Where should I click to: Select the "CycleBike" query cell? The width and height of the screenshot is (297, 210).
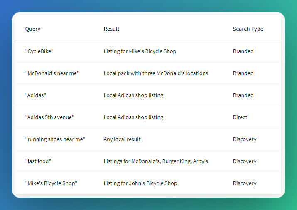(39, 51)
